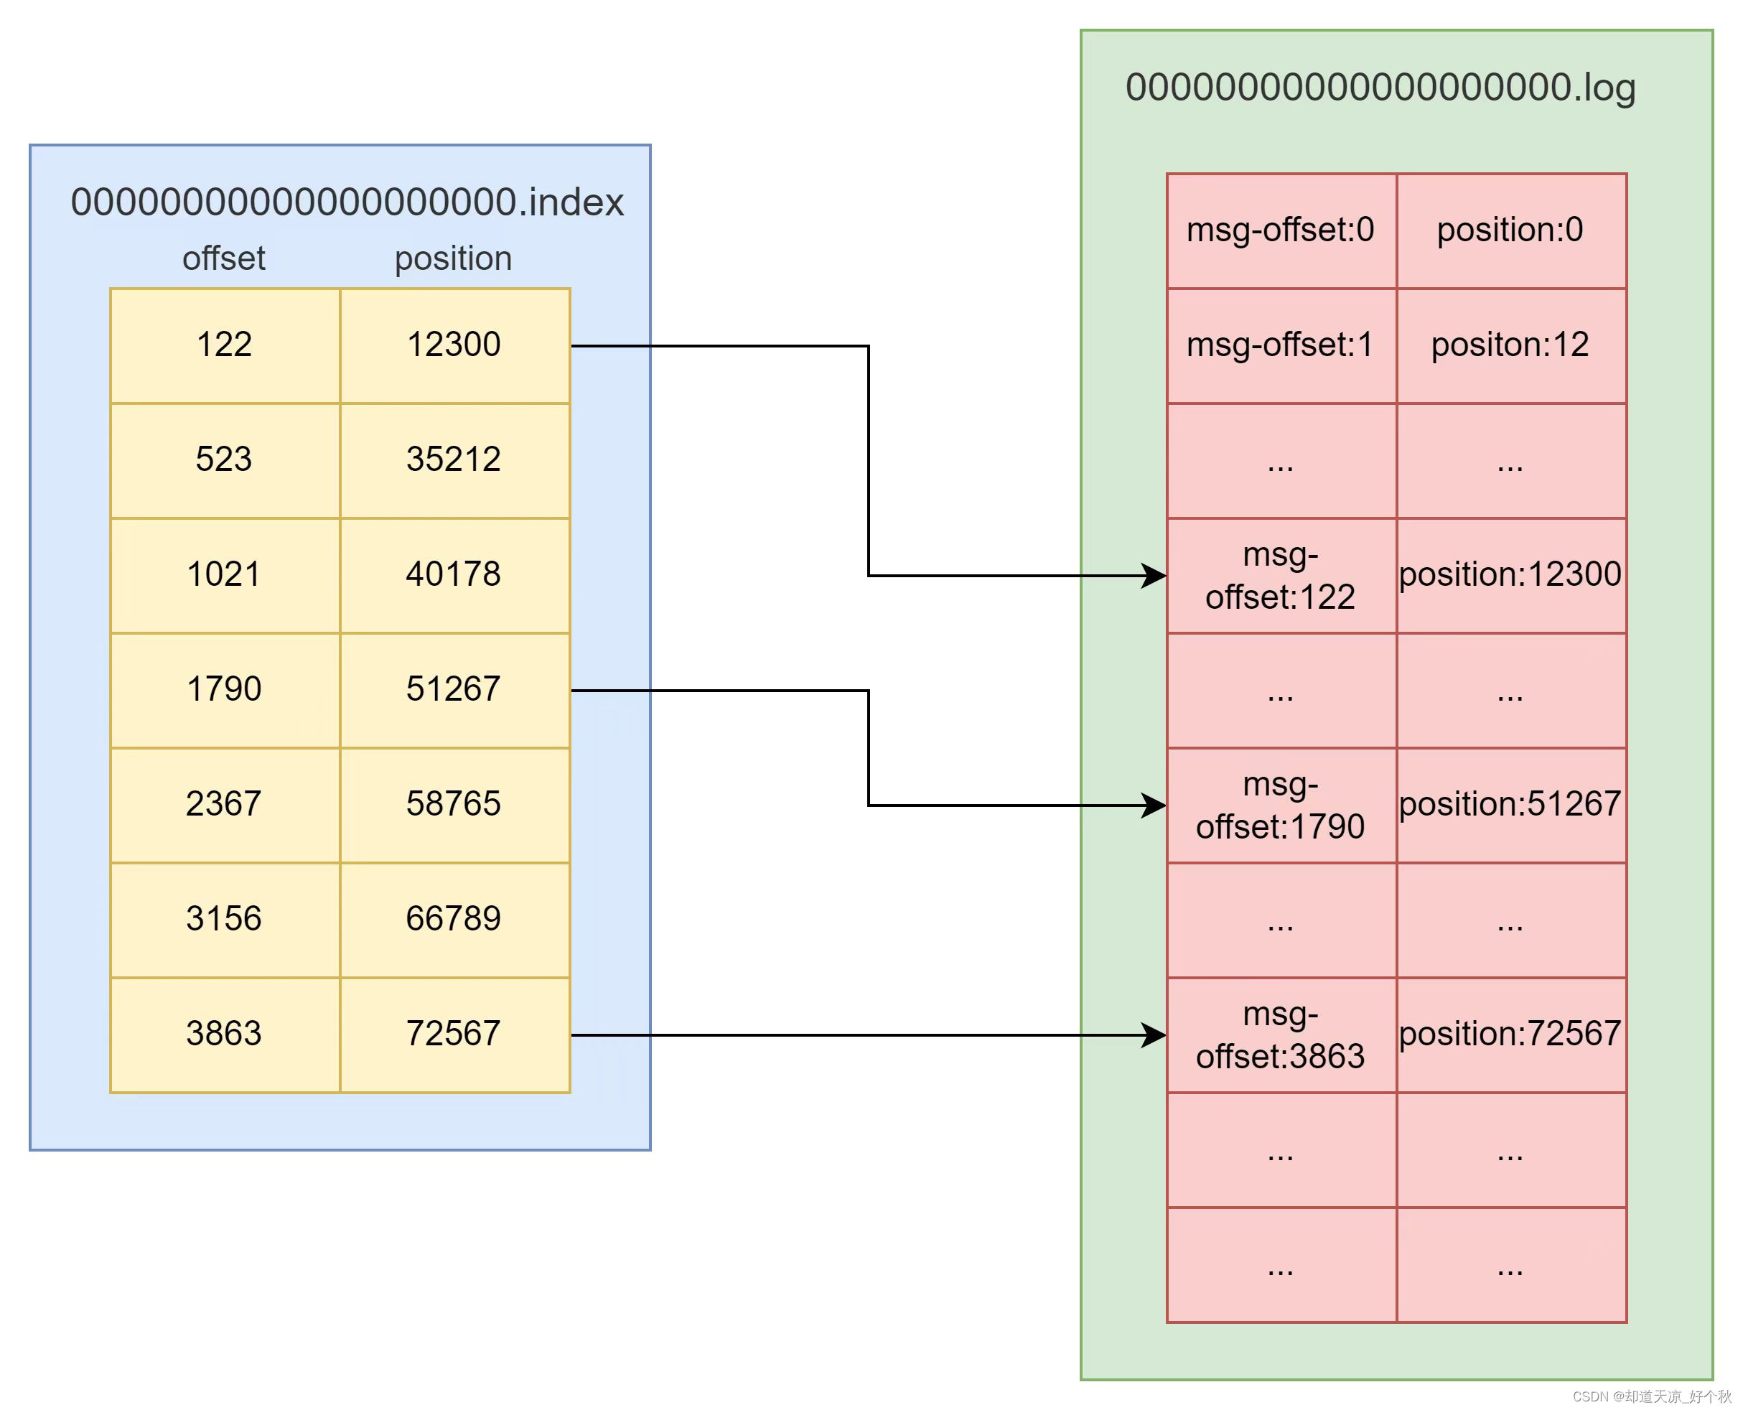Select index position cell 66789
1743x1410 pixels.
point(455,920)
